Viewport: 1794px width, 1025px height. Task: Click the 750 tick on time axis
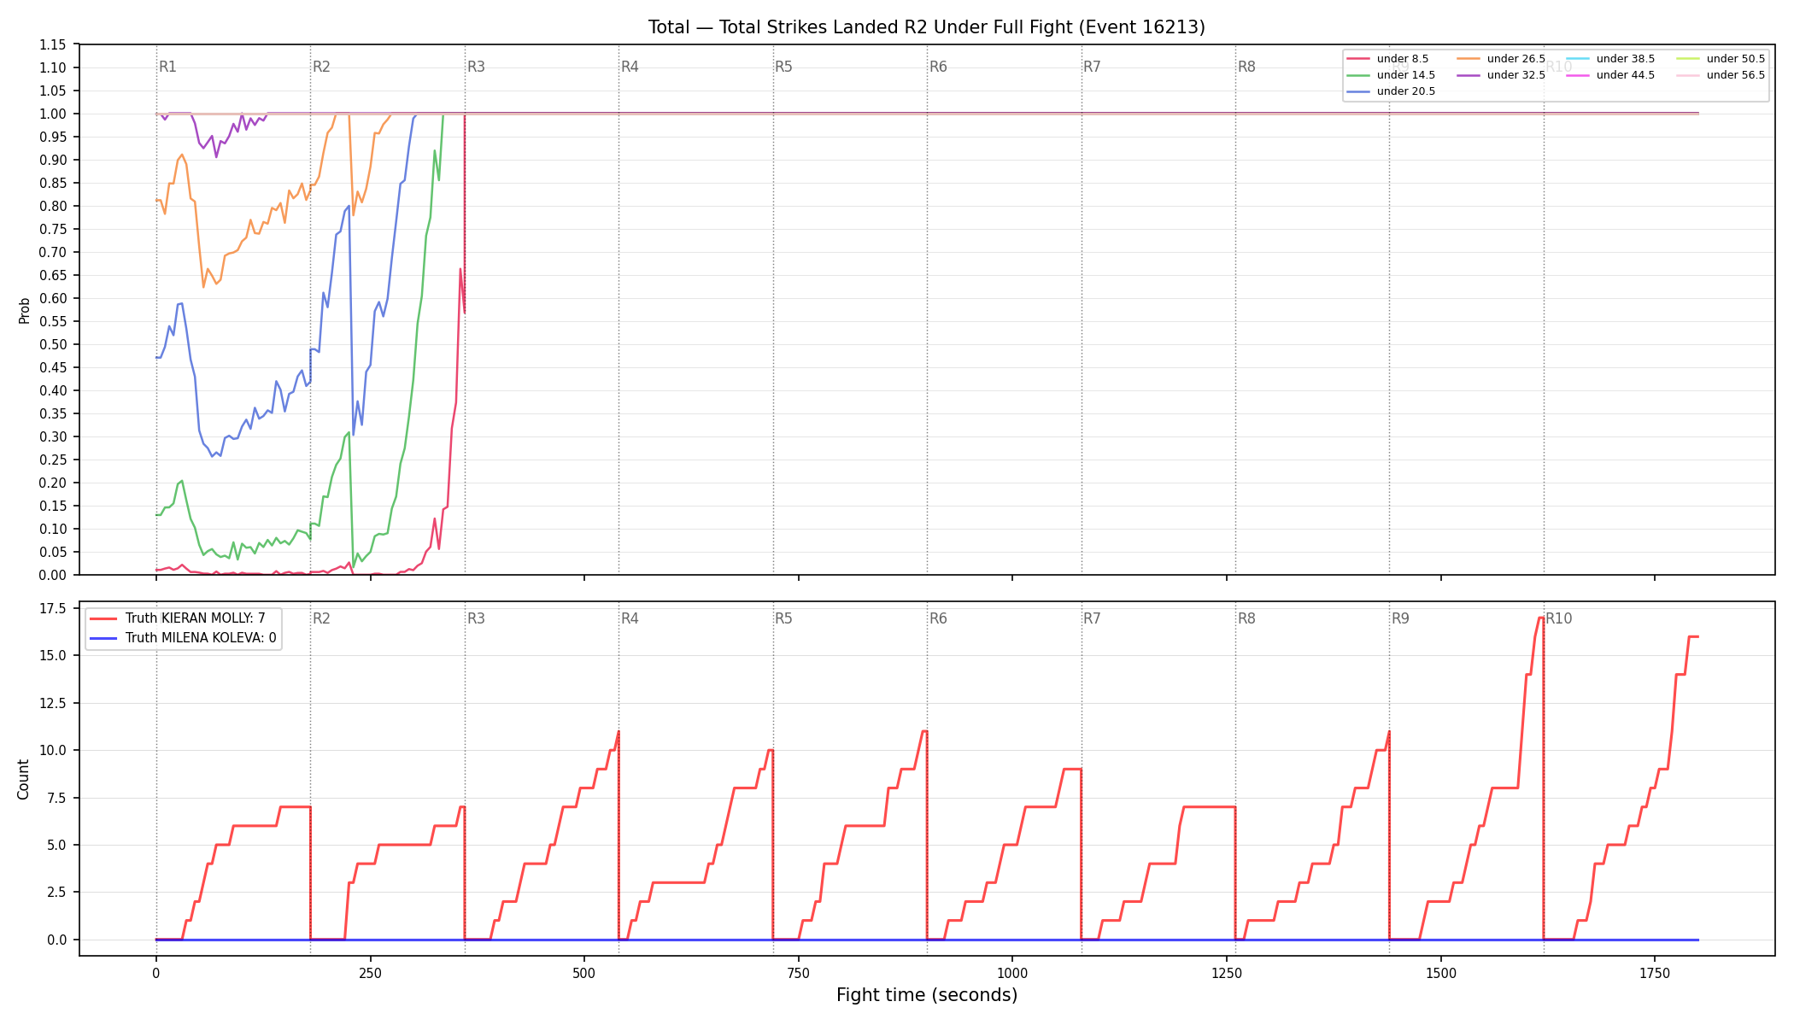[x=799, y=973]
